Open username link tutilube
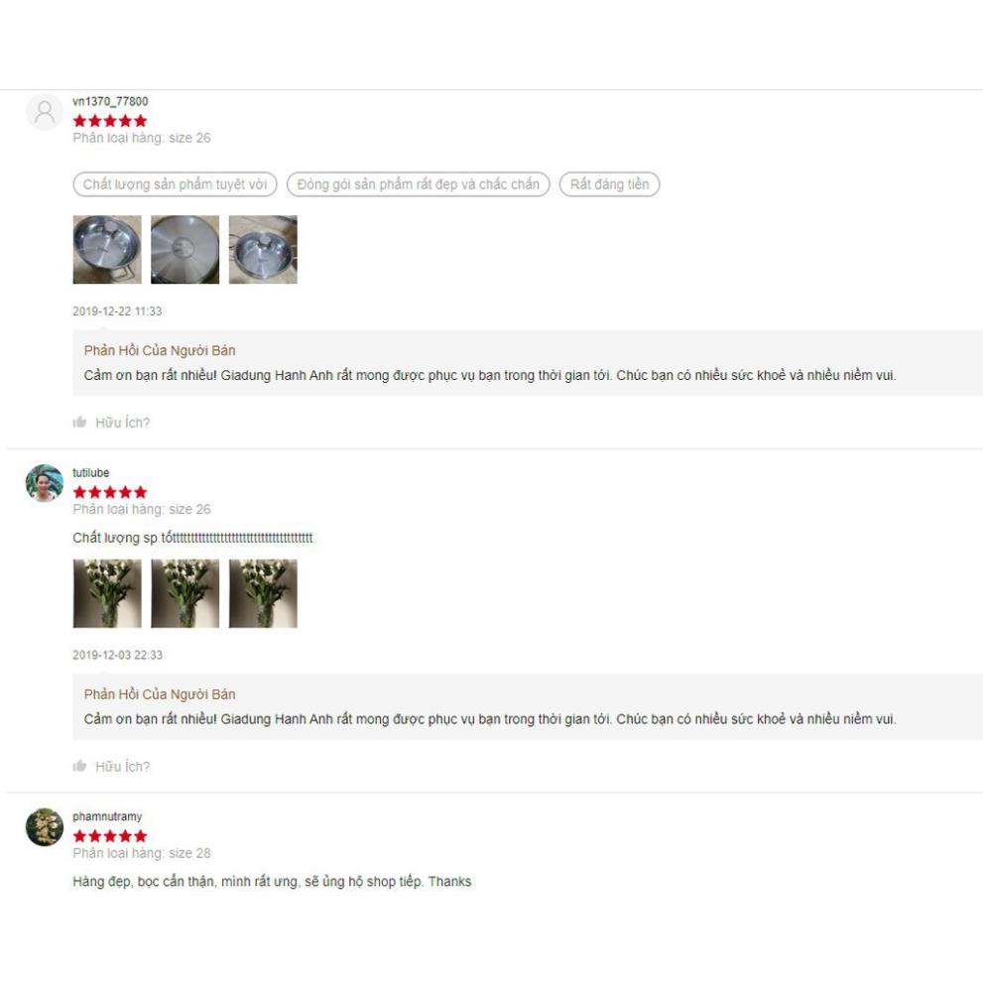Screen dimensions: 983x983 [x=91, y=472]
